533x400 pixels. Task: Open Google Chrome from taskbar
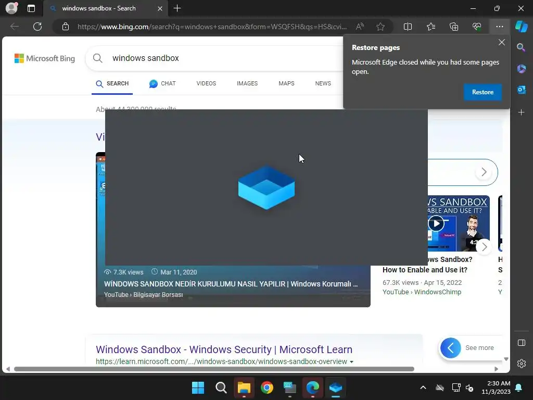coord(267,387)
